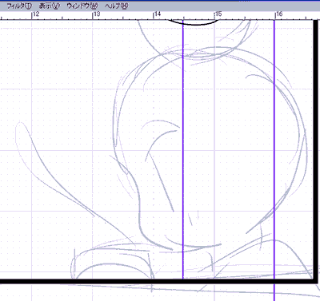Open the ヘルプ(H) menu
Image resolution: width=320 pixels, height=301 pixels.
click(116, 6)
